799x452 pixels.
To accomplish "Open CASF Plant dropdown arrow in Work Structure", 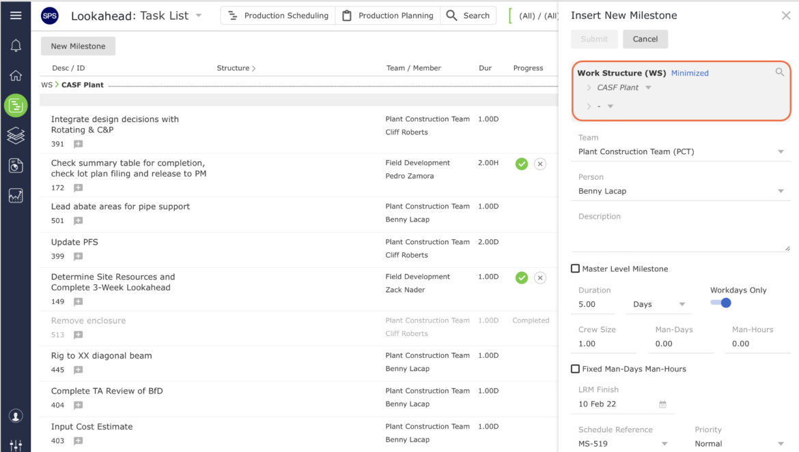I will pyautogui.click(x=648, y=87).
